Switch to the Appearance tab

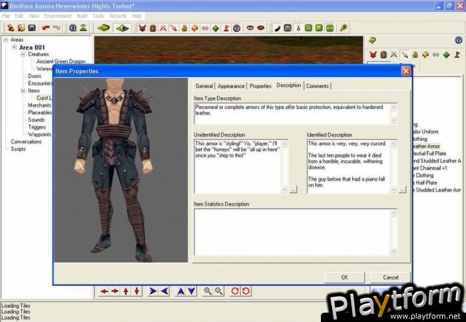[231, 86]
